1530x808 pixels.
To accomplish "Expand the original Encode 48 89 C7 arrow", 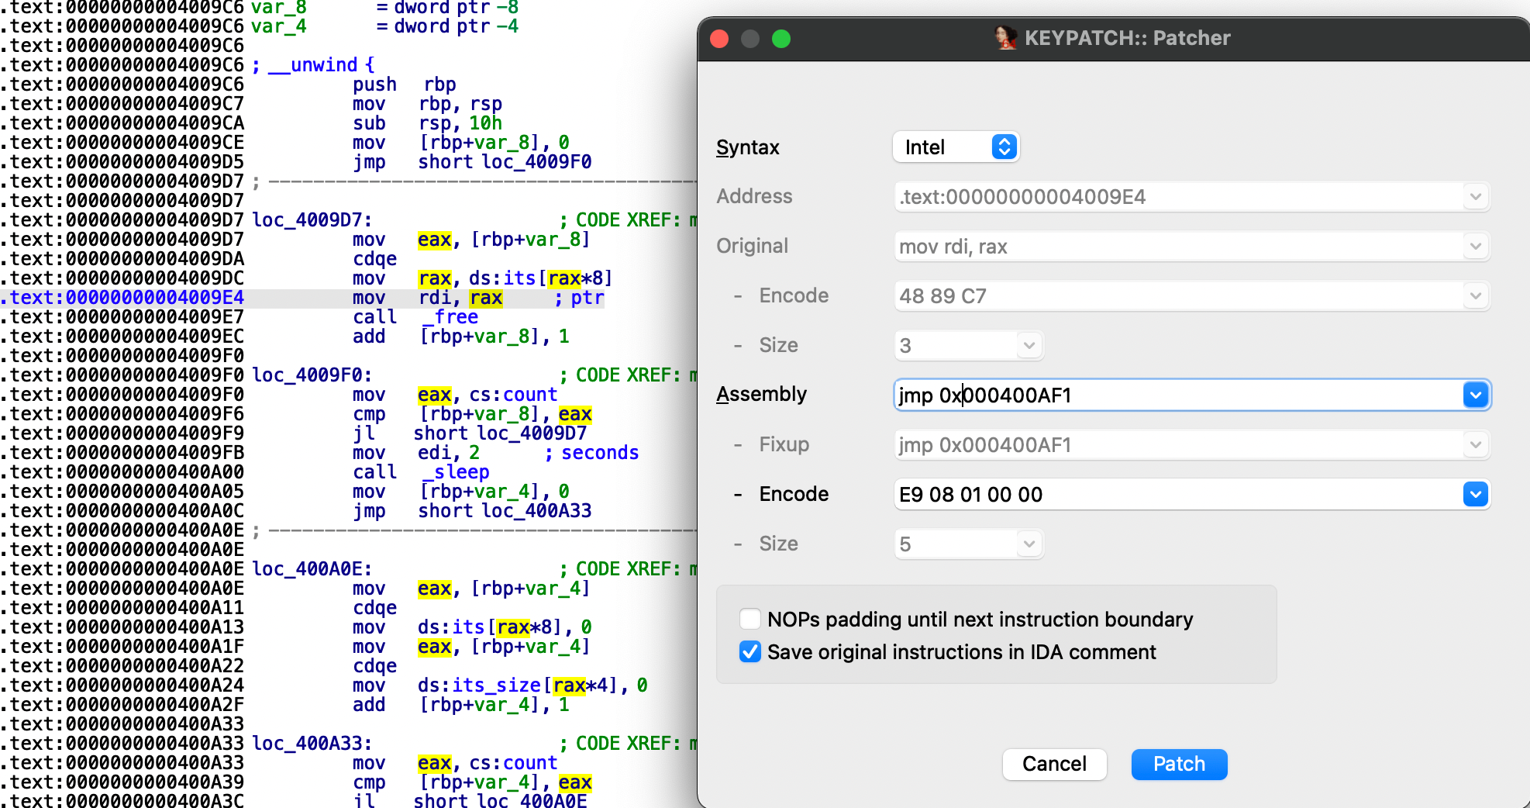I will tap(1476, 296).
